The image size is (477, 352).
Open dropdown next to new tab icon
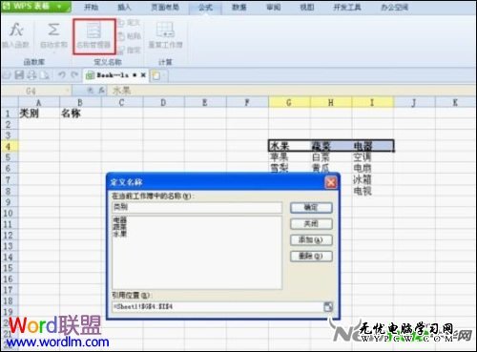pyautogui.click(x=164, y=75)
